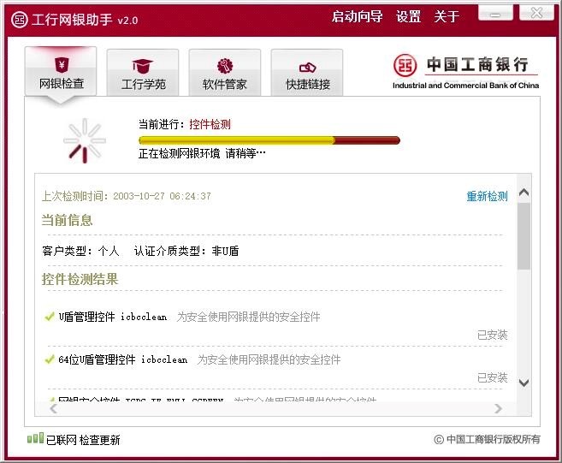This screenshot has width=562, height=463.
Task: Click the 当前信息 heading
Action: (x=67, y=220)
